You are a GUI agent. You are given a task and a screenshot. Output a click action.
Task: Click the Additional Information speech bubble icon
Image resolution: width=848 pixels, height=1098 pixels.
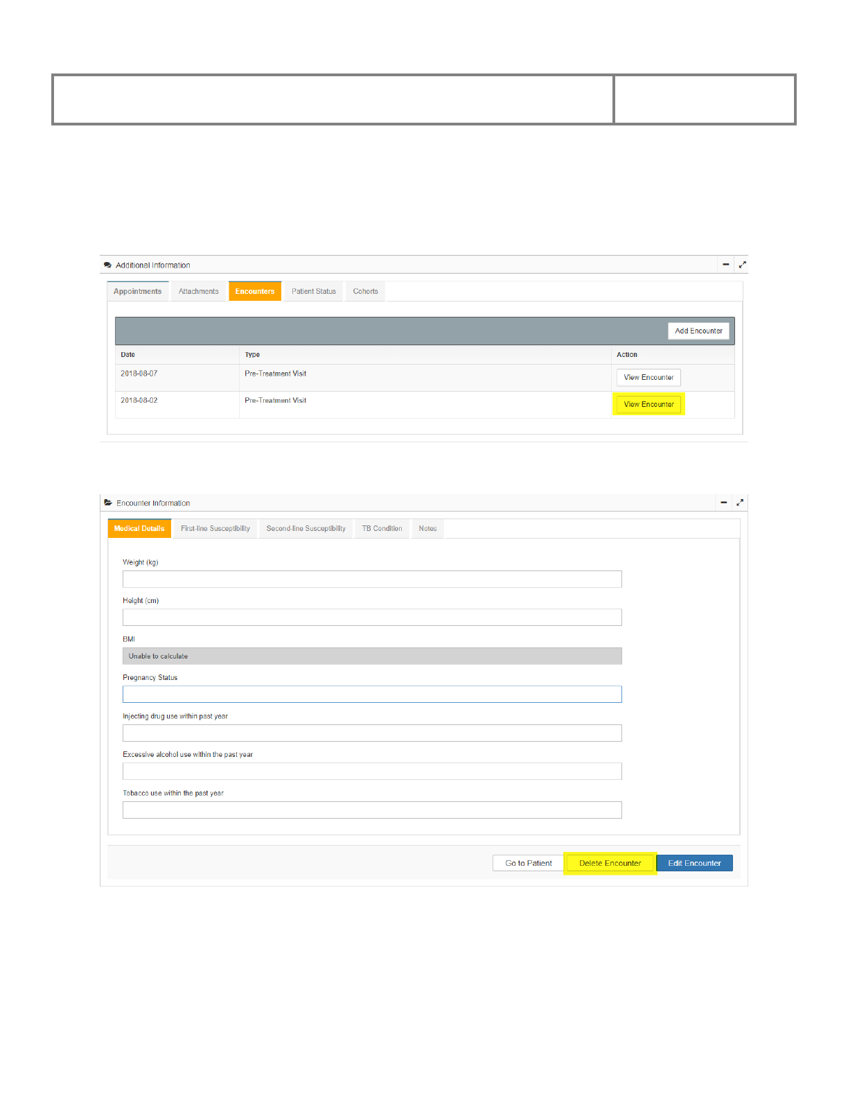tap(107, 265)
